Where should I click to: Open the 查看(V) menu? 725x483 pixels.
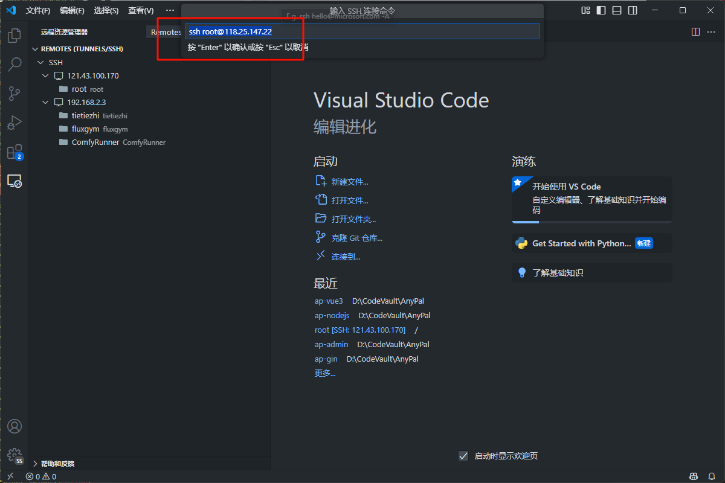(x=141, y=11)
